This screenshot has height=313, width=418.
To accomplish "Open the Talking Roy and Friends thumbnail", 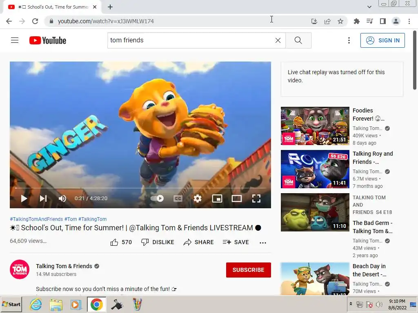I will click(x=315, y=169).
